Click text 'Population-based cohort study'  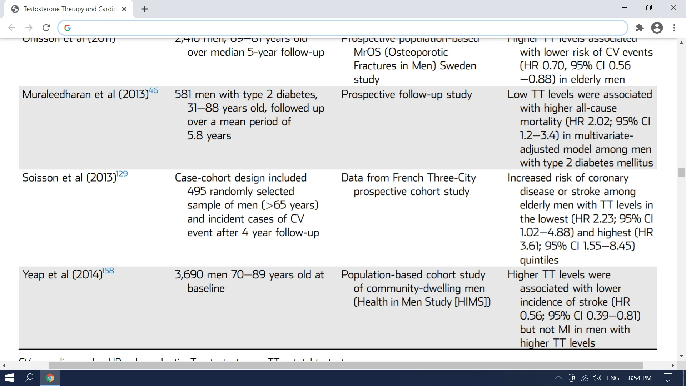[413, 275]
